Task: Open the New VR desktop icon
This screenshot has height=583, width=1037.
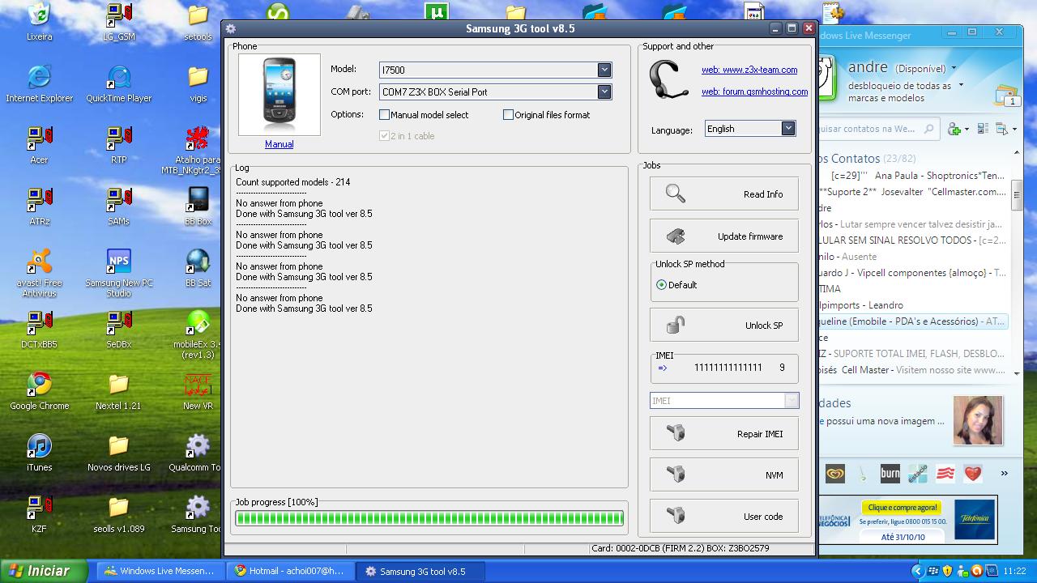Action: 198,391
